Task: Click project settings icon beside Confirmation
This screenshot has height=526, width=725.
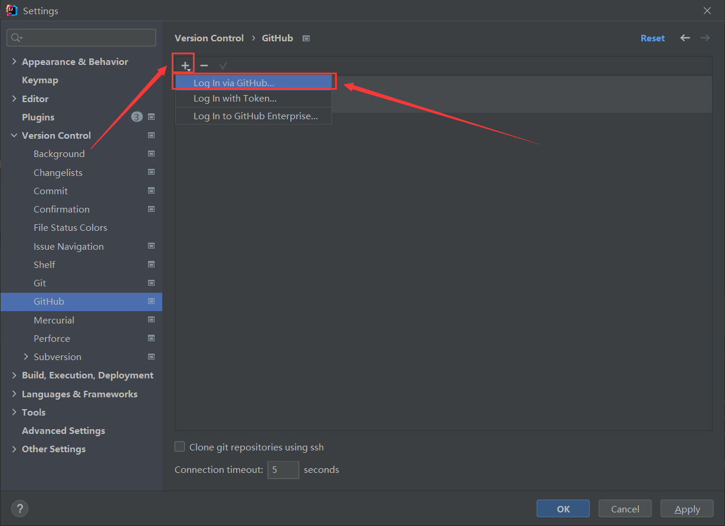Action: (151, 209)
